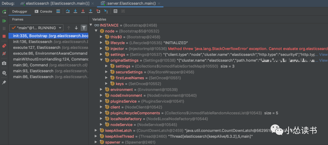Select frame main:86, Elasticsearch

point(49,77)
